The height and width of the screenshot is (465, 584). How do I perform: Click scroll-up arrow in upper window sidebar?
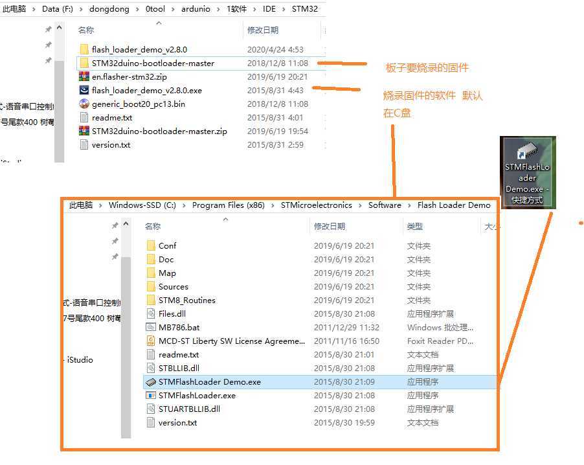tap(59, 28)
